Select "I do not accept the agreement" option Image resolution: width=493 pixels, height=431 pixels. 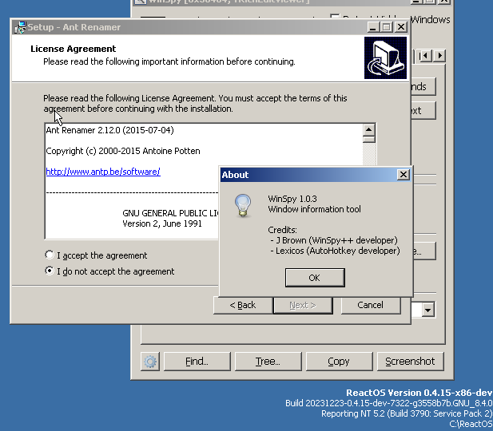tap(50, 271)
